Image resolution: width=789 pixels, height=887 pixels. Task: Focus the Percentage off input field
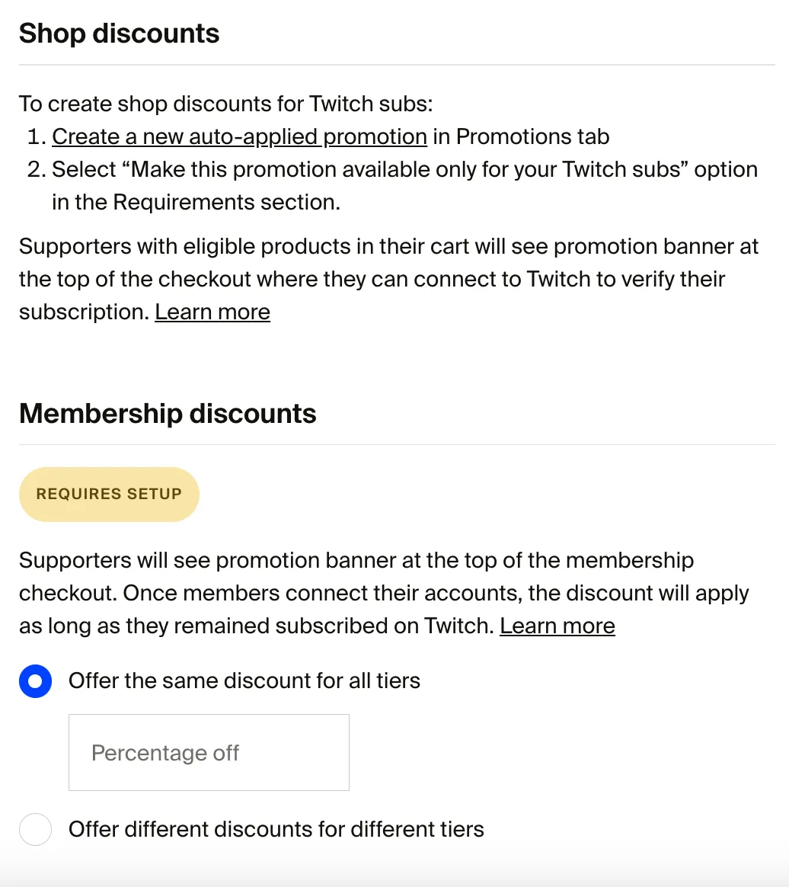[209, 753]
